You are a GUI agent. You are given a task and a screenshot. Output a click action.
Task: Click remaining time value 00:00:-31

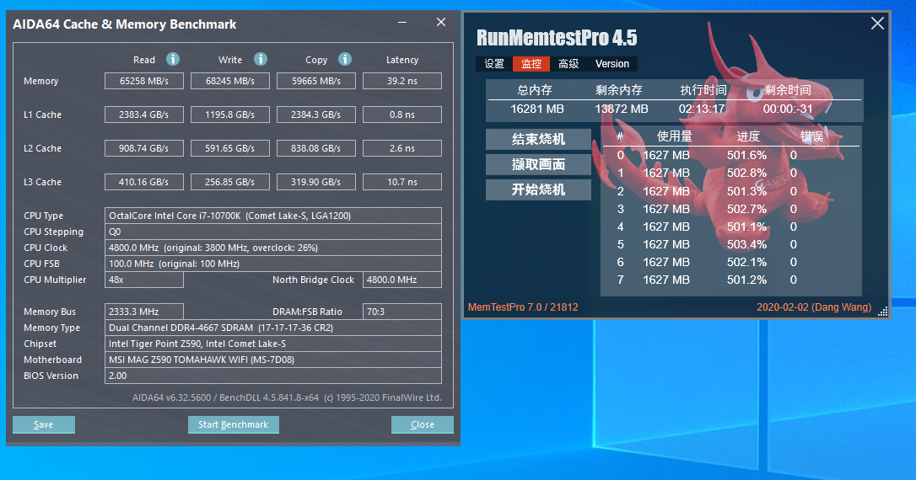[788, 109]
